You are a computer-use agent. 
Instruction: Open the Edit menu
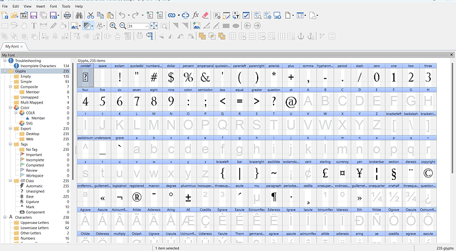click(16, 6)
